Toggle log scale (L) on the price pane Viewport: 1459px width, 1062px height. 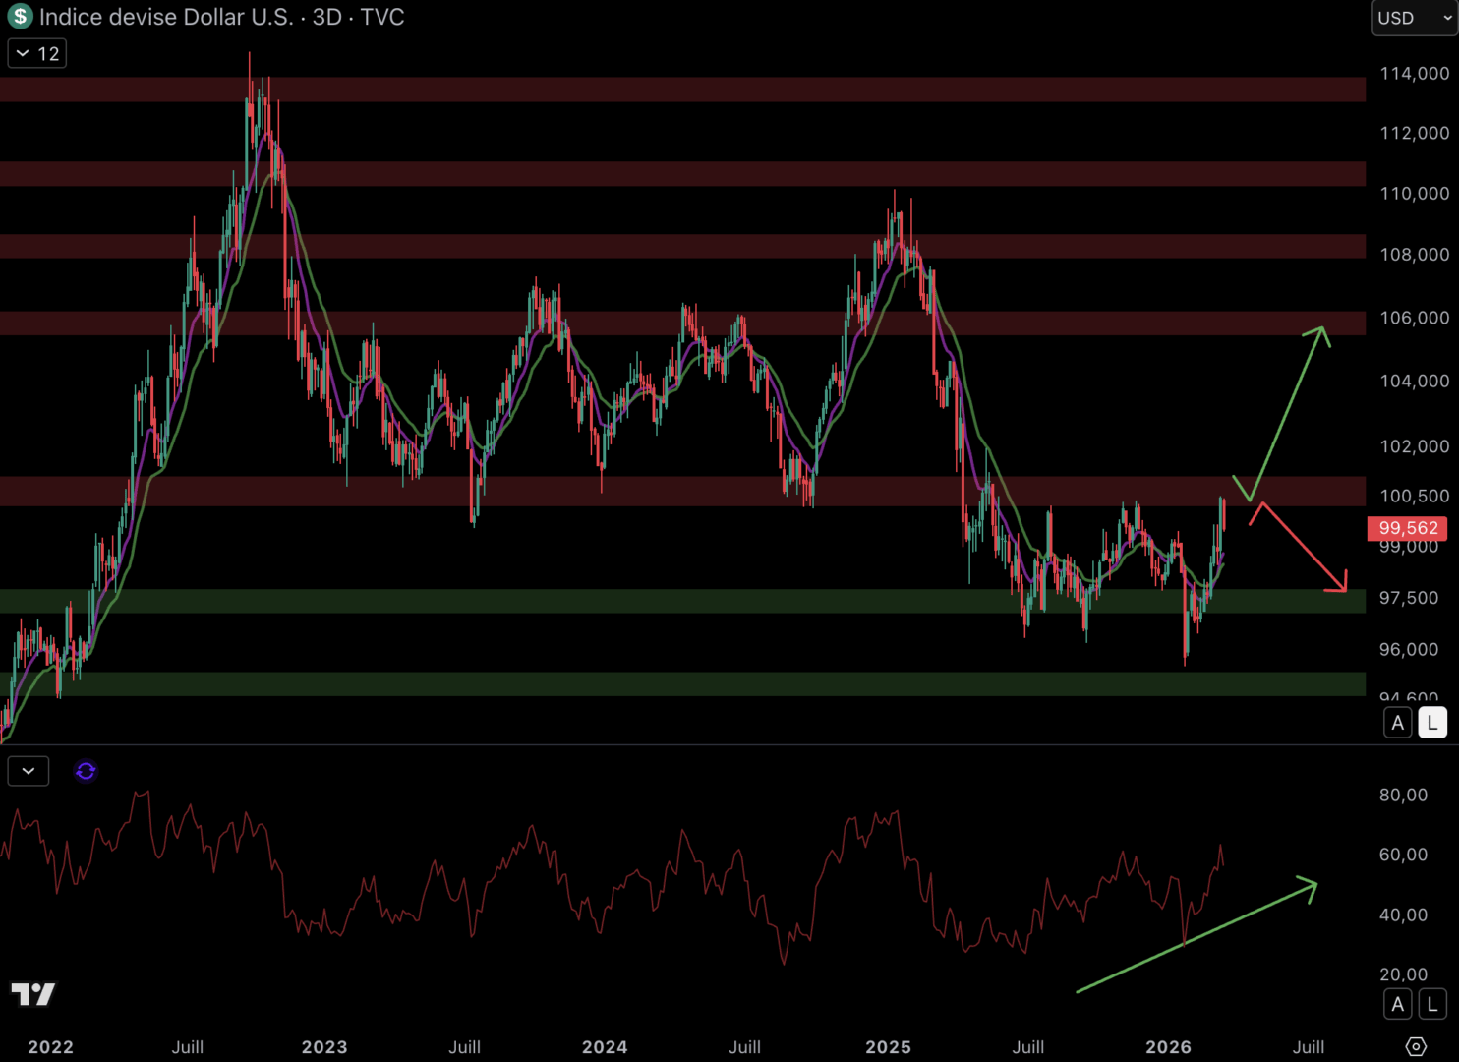tap(1432, 723)
